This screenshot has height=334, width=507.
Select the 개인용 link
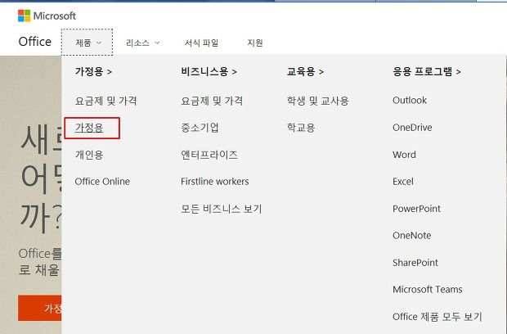point(89,155)
